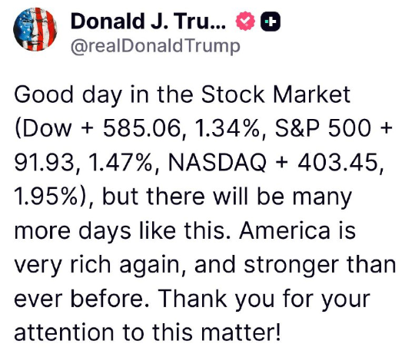The width and height of the screenshot is (405, 357).
Task: Open the @realDonaldTrump handle link
Action: pyautogui.click(x=155, y=46)
